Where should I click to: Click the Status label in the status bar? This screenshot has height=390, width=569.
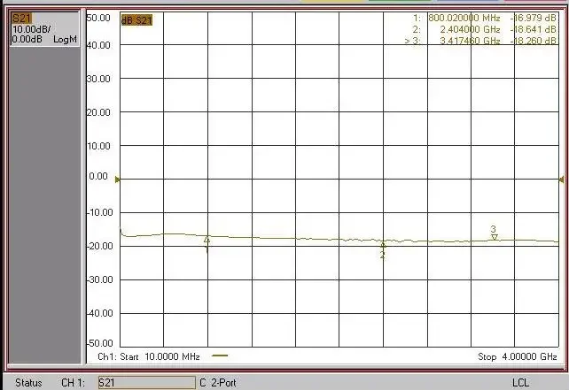coord(28,383)
